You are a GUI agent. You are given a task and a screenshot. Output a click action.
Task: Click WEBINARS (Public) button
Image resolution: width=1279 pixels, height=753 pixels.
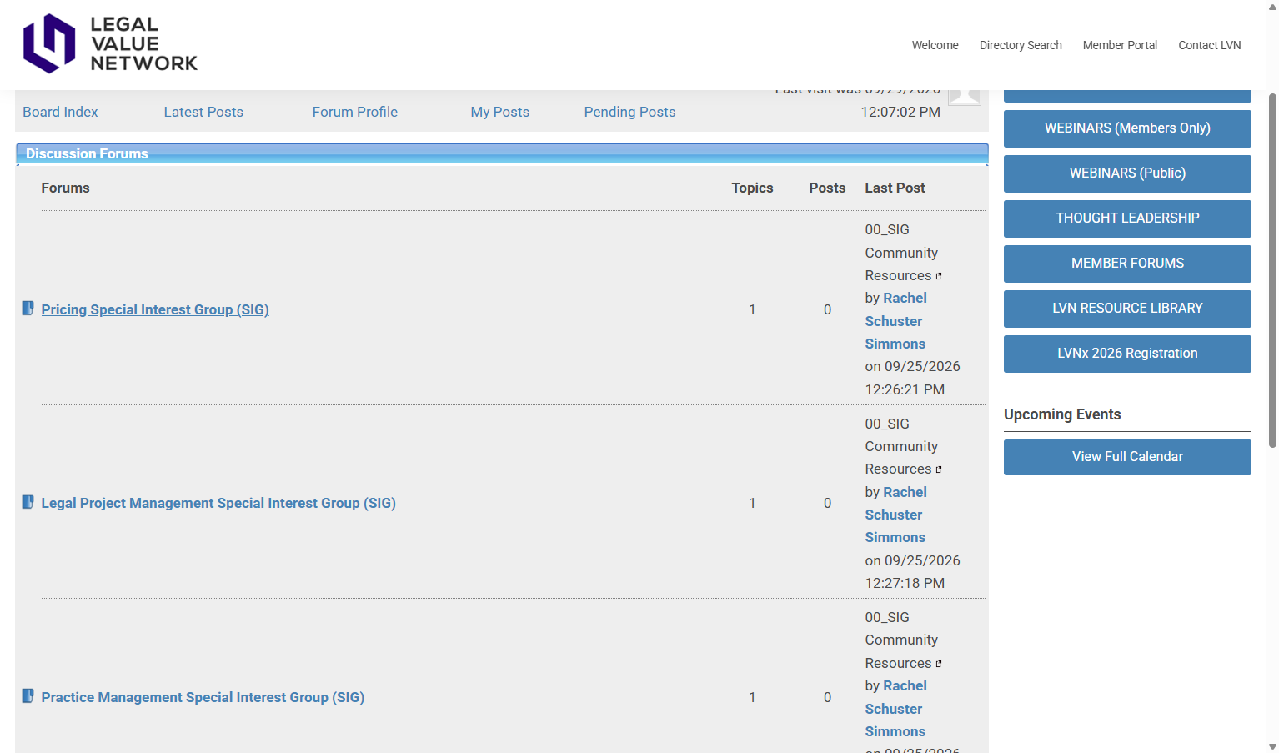[1127, 173]
